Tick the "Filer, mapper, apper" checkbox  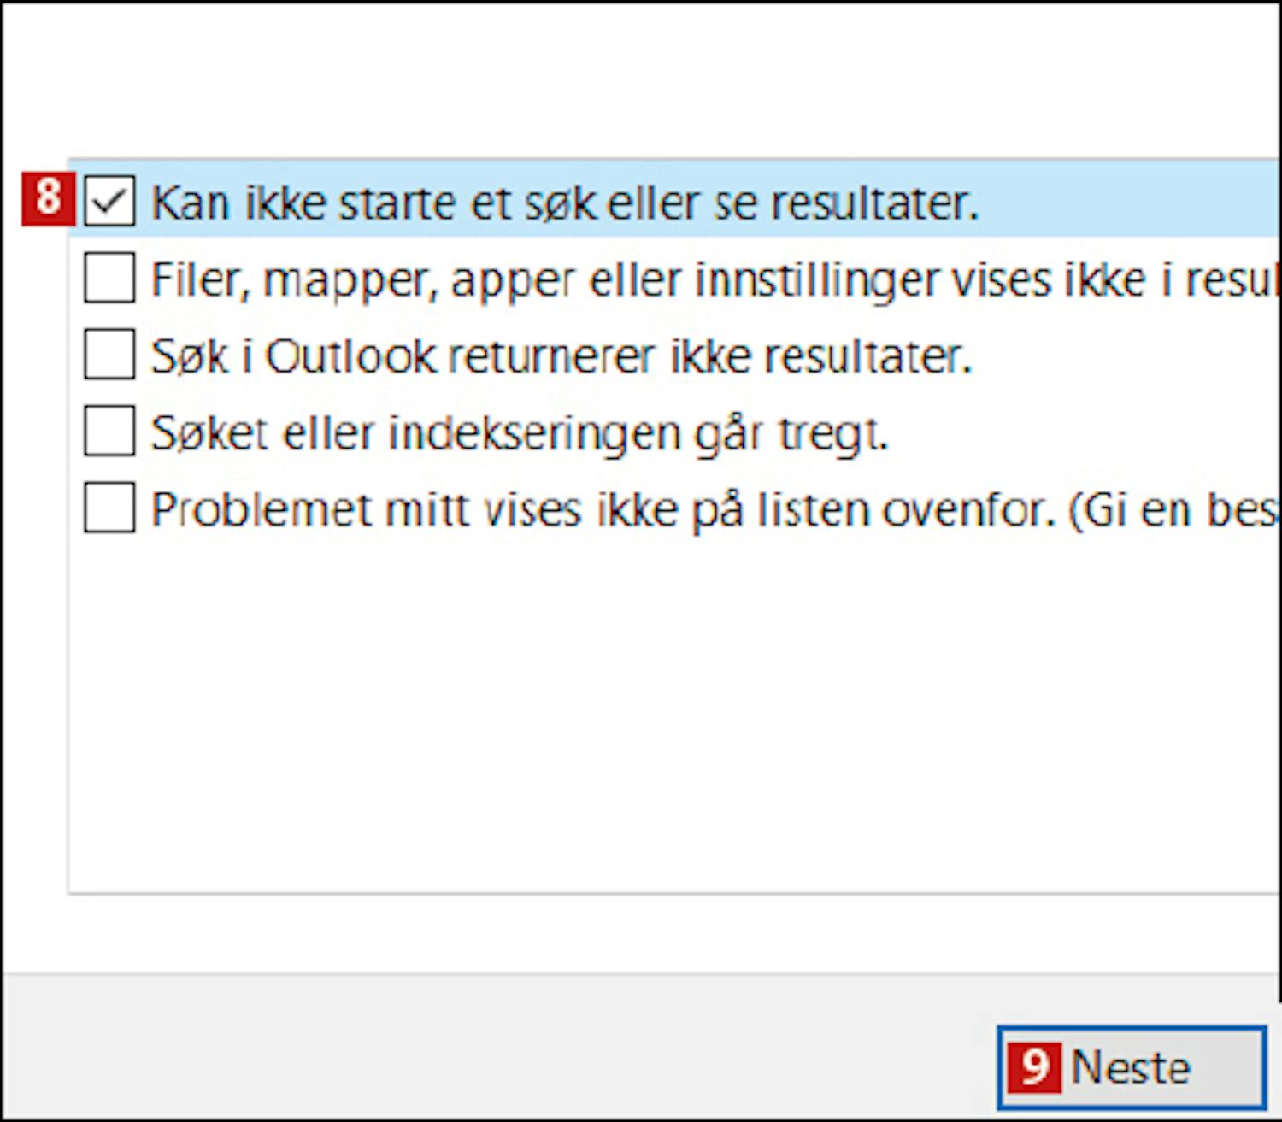click(x=109, y=278)
